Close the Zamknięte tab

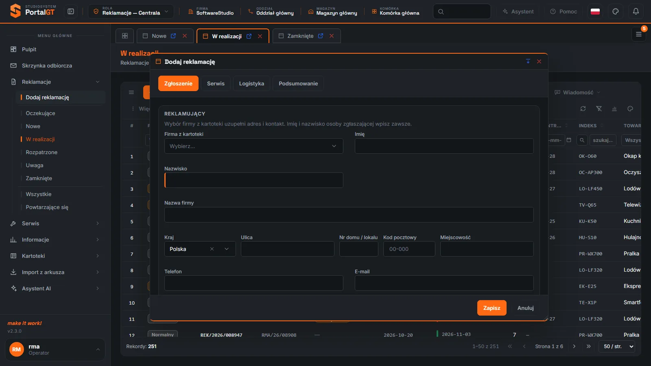click(x=332, y=36)
